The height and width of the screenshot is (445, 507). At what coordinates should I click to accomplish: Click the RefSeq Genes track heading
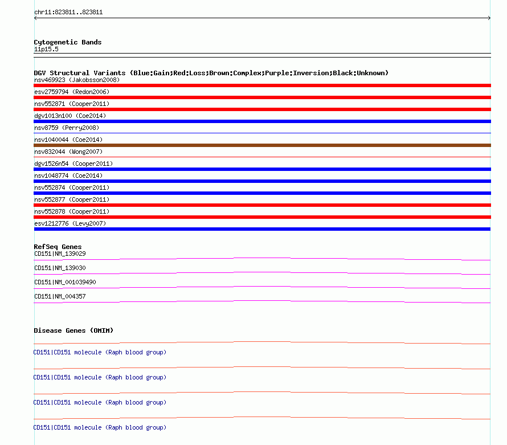(58, 247)
